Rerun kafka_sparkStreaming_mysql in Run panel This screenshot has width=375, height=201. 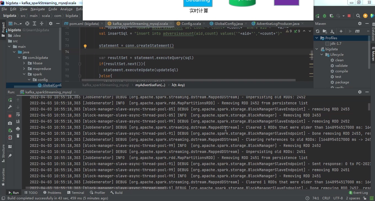pos(10,100)
